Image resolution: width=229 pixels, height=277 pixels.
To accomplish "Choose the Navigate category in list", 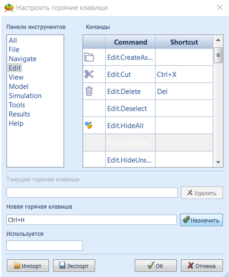I will pos(23,59).
